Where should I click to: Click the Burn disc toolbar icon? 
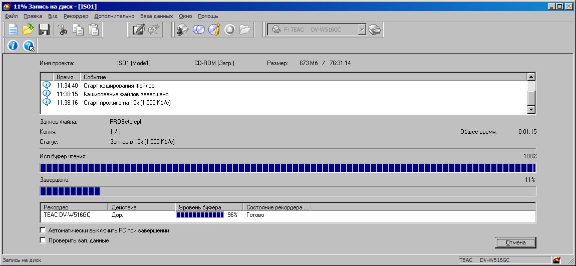pyautogui.click(x=183, y=30)
